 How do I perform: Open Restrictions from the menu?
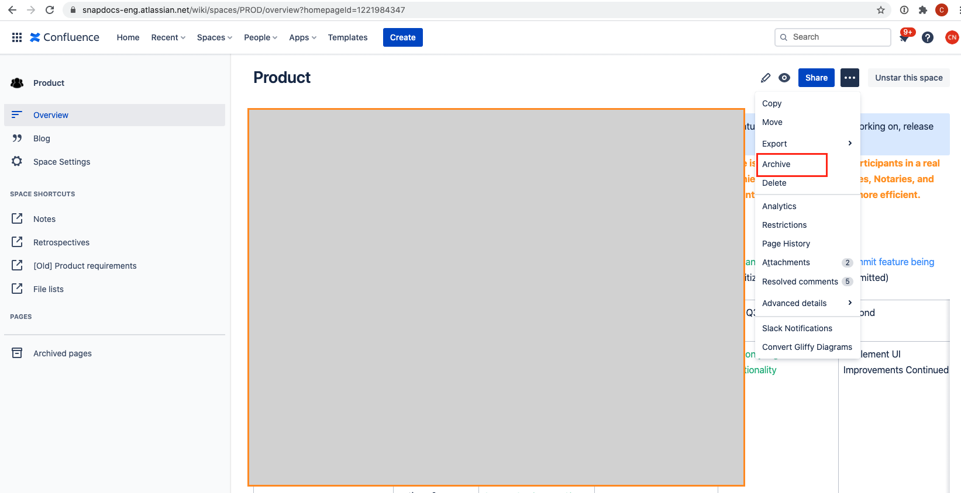click(807, 225)
